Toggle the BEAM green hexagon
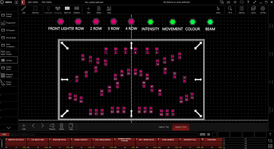The height and width of the screenshot is (149, 274). 210,22
